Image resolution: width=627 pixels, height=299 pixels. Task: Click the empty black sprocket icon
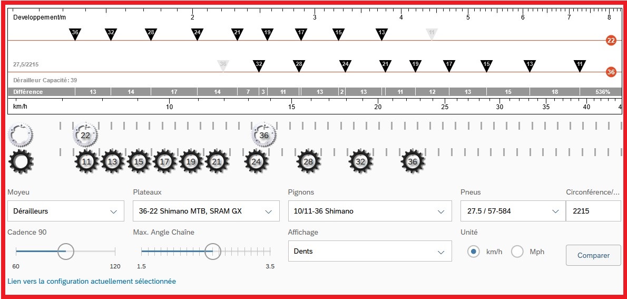tap(21, 162)
